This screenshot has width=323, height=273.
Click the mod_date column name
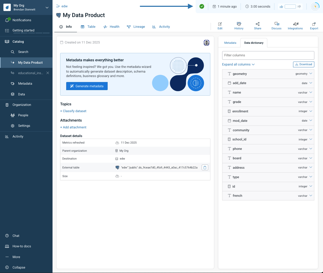[x=240, y=121]
